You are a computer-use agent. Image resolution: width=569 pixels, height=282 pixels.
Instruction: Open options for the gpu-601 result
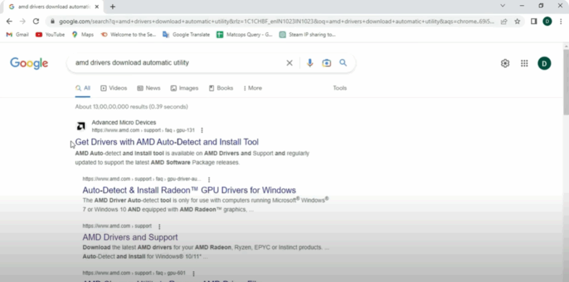(x=193, y=273)
